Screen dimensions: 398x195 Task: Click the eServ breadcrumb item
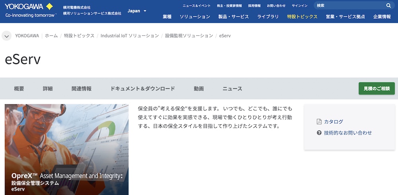[x=225, y=36]
